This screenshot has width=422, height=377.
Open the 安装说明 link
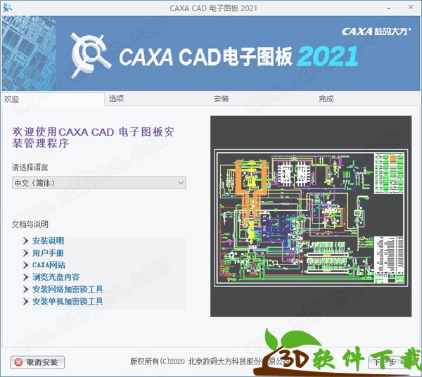(49, 241)
